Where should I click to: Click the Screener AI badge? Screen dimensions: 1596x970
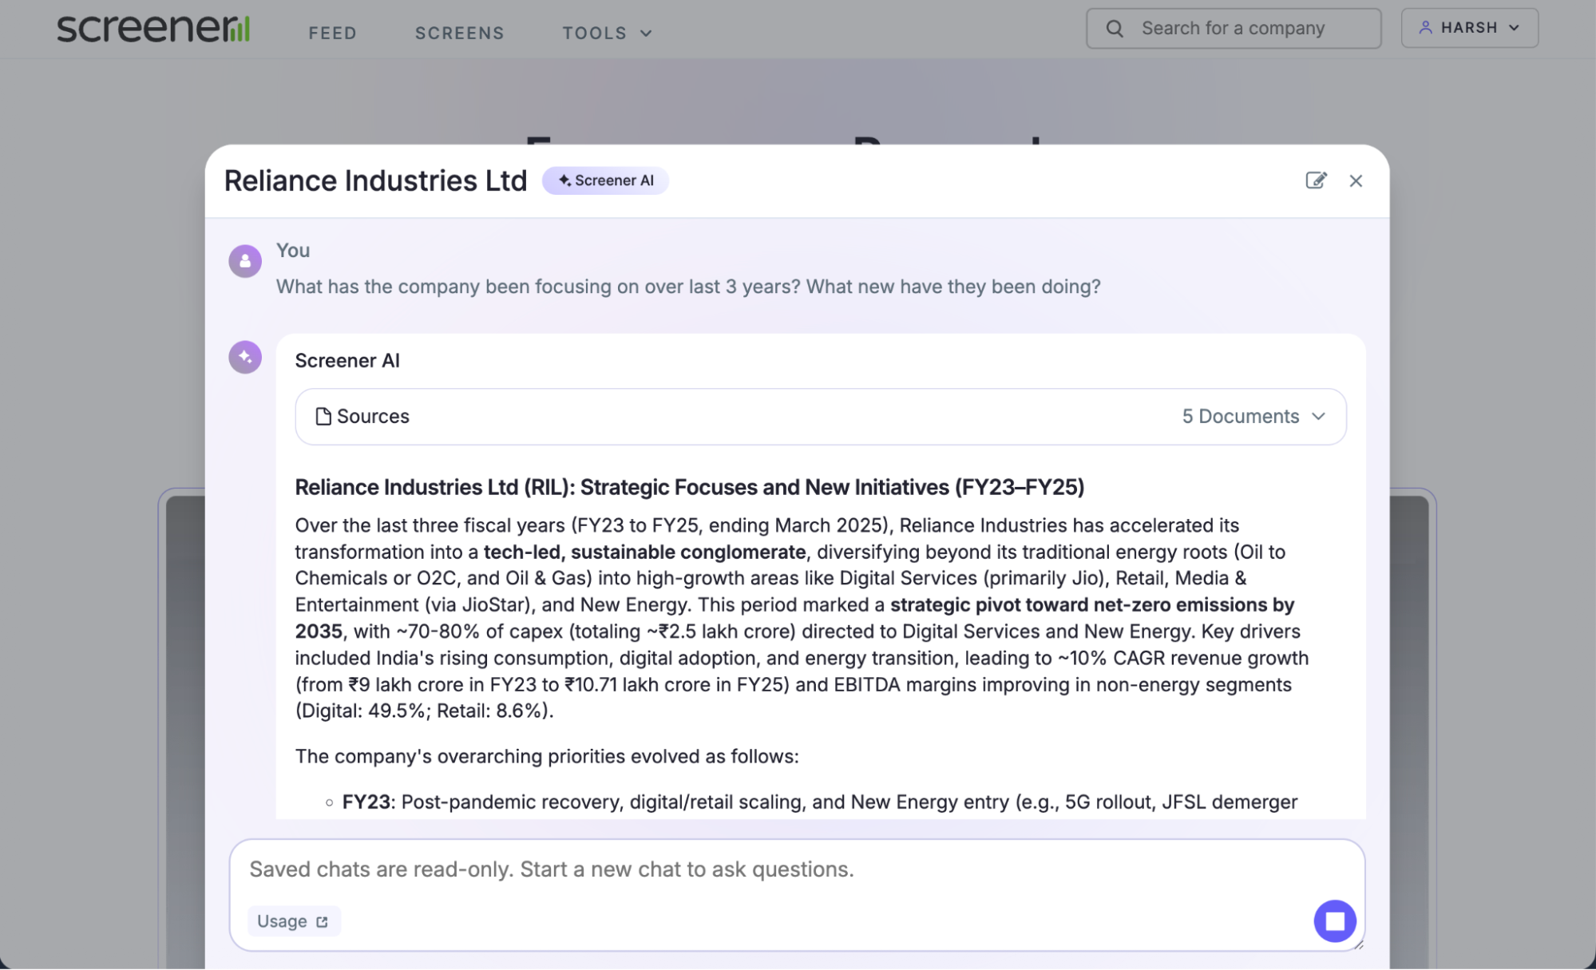[x=605, y=180]
